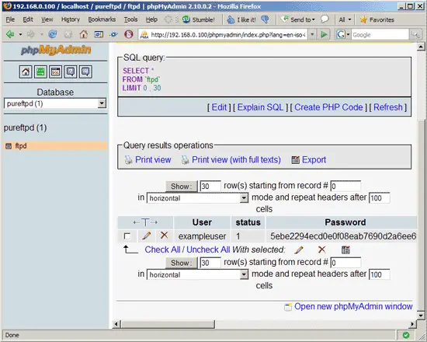Click the Refresh link under SQL query

coord(387,107)
